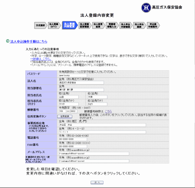Click the パスワード row label
Viewport: 195px width, 188px height.
(x=34, y=74)
